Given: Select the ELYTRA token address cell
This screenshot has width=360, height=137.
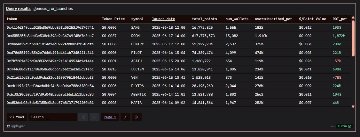Looking at the screenshot, I should point(50,86).
